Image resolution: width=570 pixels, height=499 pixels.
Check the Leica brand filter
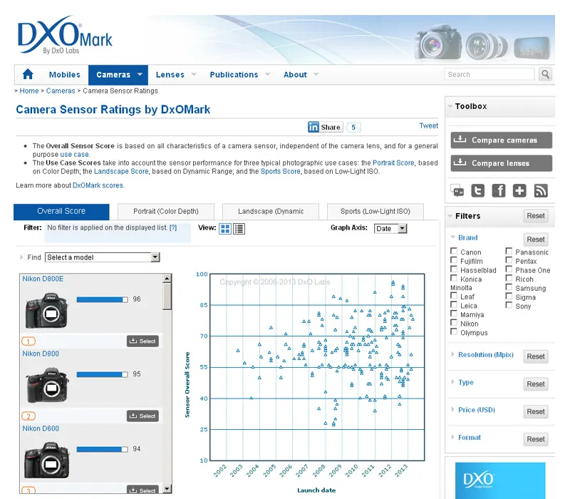(x=454, y=304)
